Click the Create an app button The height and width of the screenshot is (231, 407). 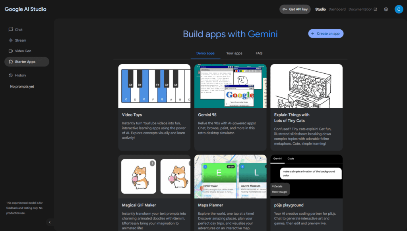click(326, 34)
